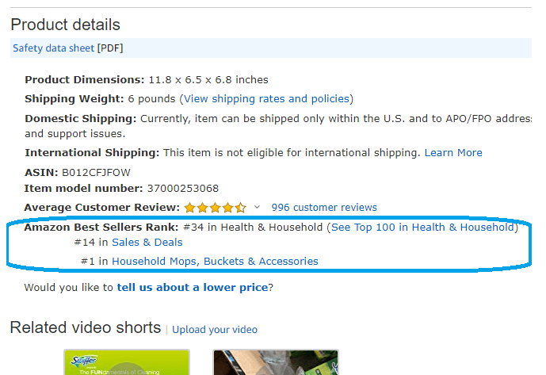This screenshot has width=546, height=375.
Task: See Top 100 in Health & Household
Action: point(422,228)
